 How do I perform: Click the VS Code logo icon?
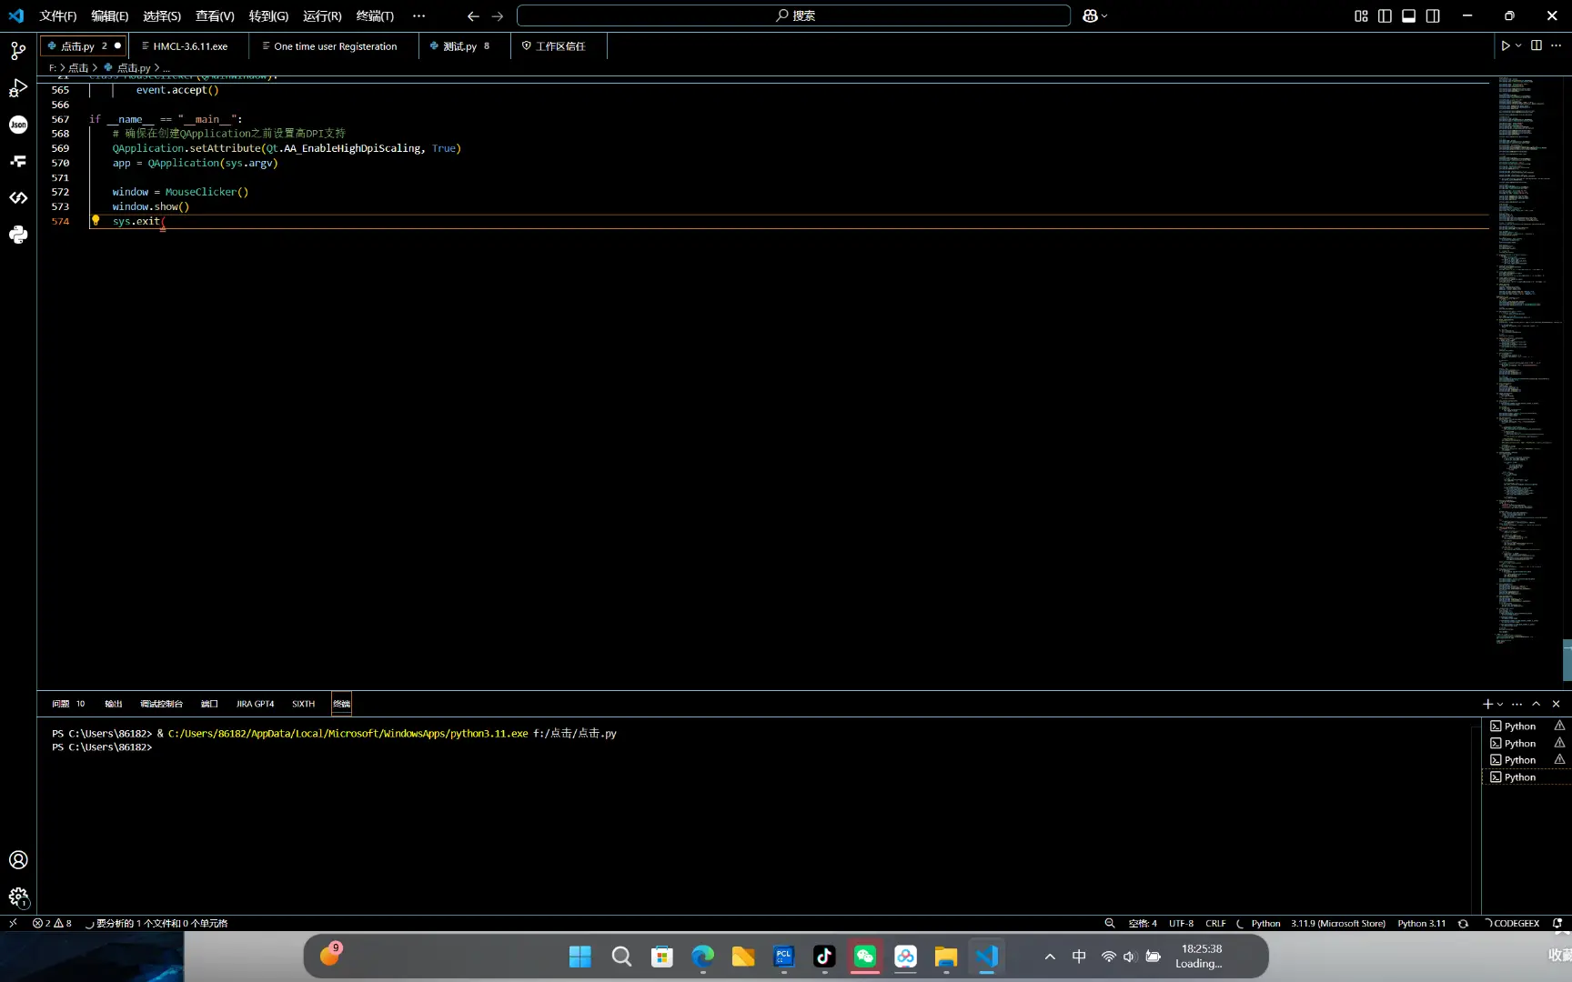click(16, 15)
